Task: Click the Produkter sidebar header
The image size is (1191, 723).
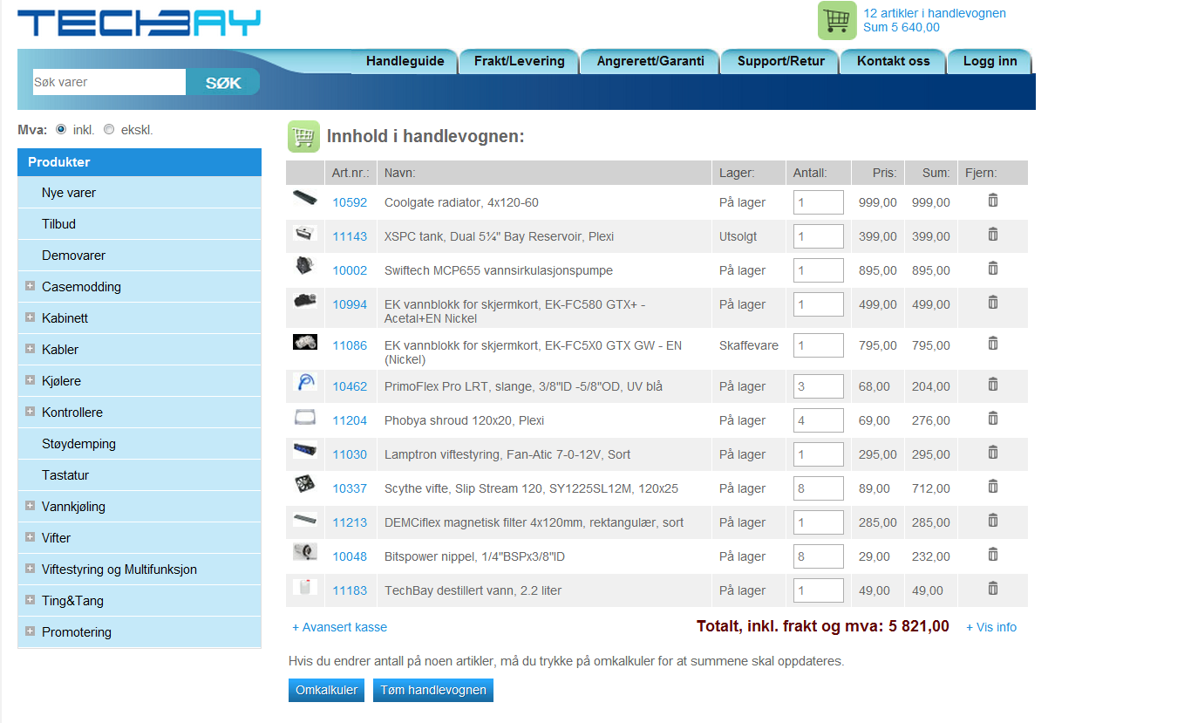Action: (x=140, y=162)
